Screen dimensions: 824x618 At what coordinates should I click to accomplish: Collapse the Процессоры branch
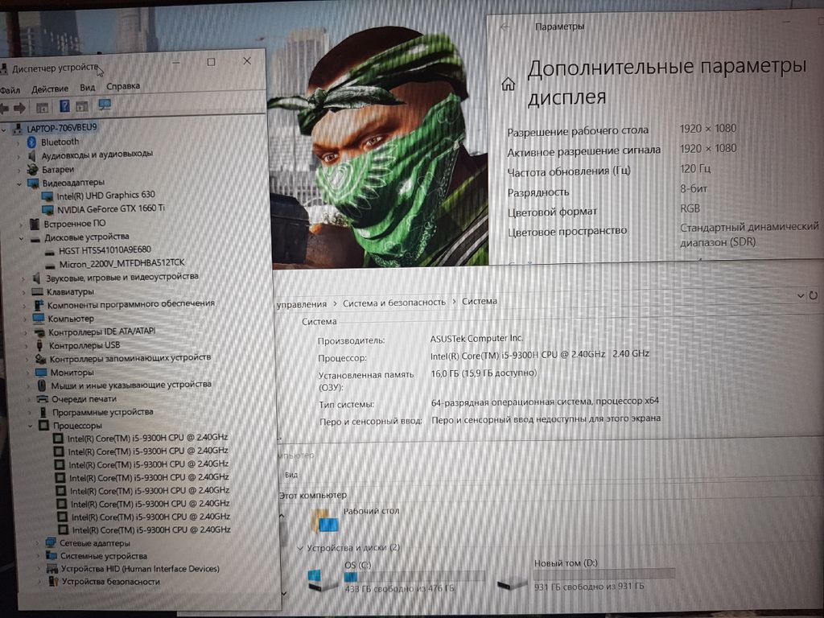(x=30, y=426)
